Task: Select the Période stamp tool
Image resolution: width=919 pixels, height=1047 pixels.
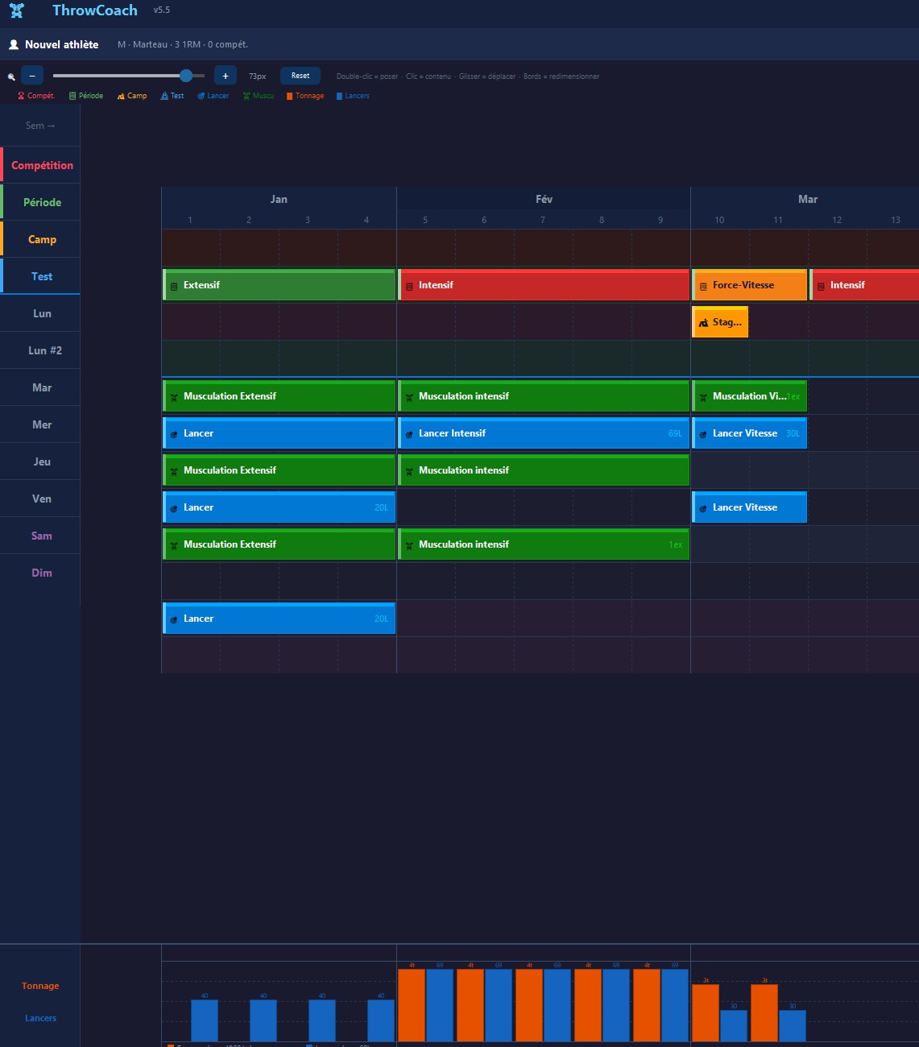Action: coord(85,95)
